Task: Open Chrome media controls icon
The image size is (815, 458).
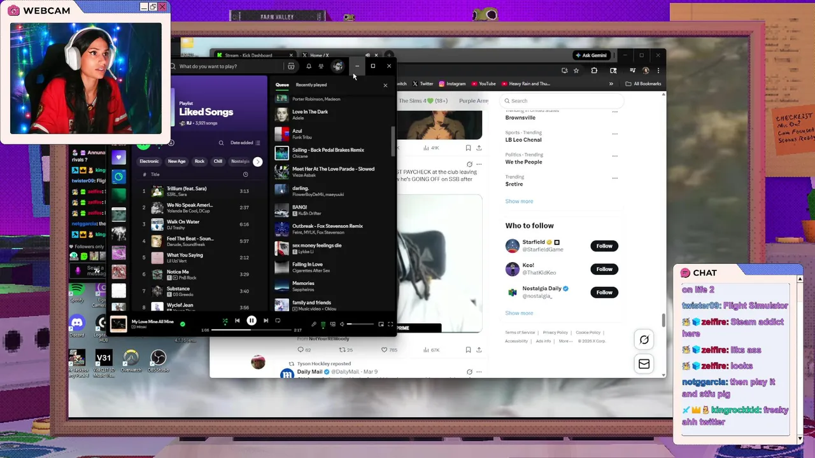Action: click(632, 71)
